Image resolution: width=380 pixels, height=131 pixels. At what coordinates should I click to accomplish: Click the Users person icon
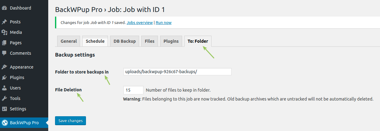click(4, 88)
